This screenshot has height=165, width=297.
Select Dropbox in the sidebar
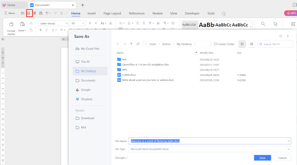86,99
